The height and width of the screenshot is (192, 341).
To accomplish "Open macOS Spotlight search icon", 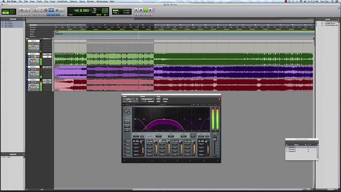I will click(332, 1).
